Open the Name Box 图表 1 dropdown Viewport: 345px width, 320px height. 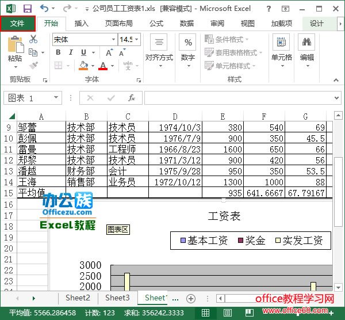[x=56, y=97]
